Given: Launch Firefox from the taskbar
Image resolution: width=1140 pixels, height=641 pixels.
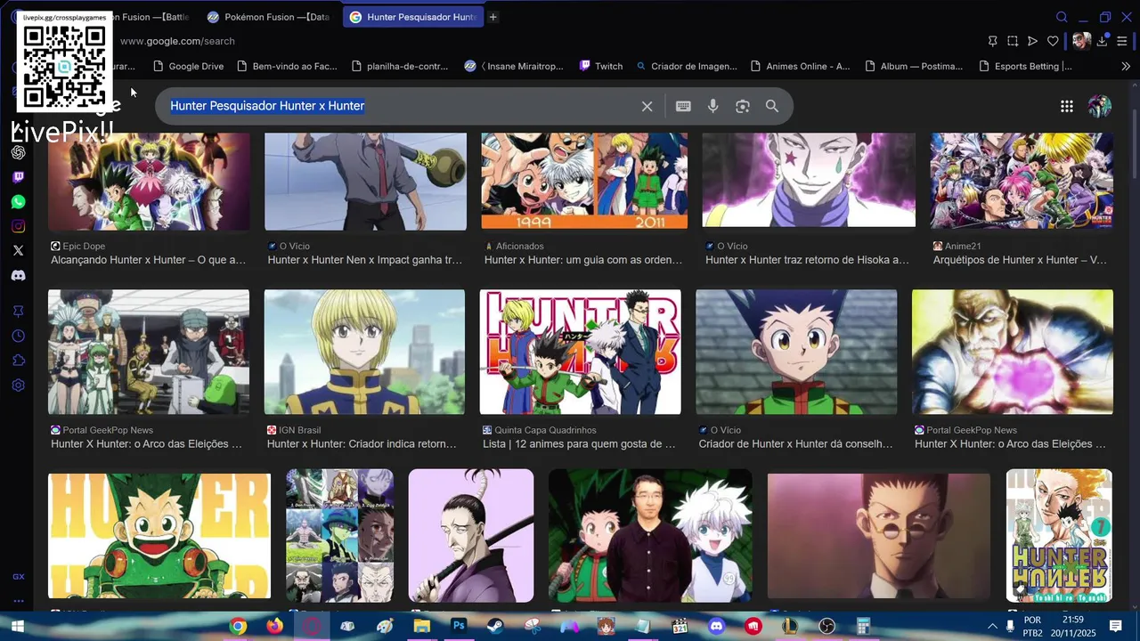Looking at the screenshot, I should pos(274,627).
